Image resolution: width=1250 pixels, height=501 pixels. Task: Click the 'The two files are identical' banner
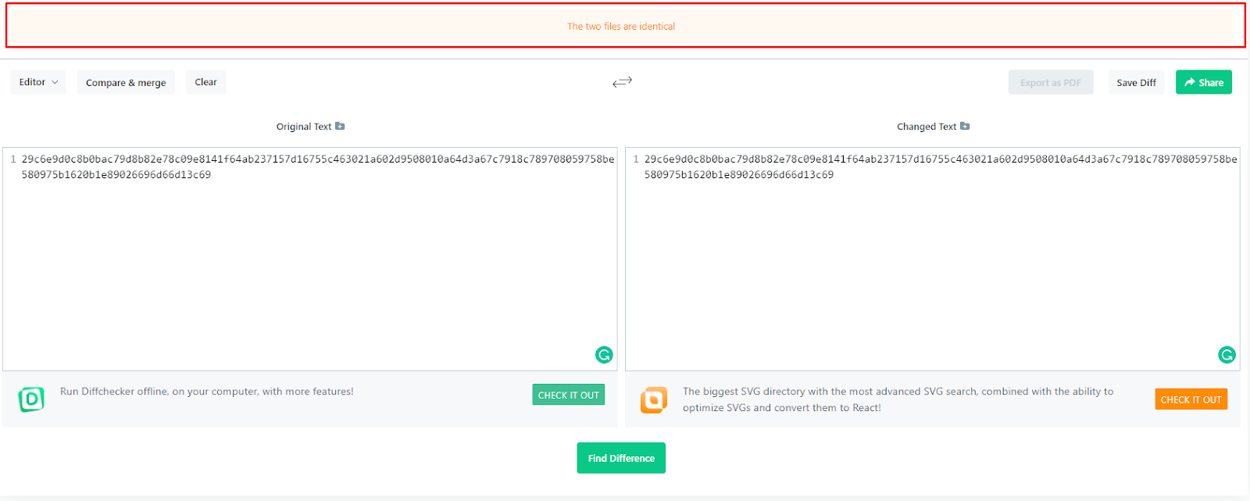[x=621, y=27]
